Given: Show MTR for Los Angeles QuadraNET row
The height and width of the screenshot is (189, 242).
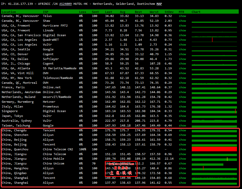Looking at the screenshot, I should [x=182, y=40].
